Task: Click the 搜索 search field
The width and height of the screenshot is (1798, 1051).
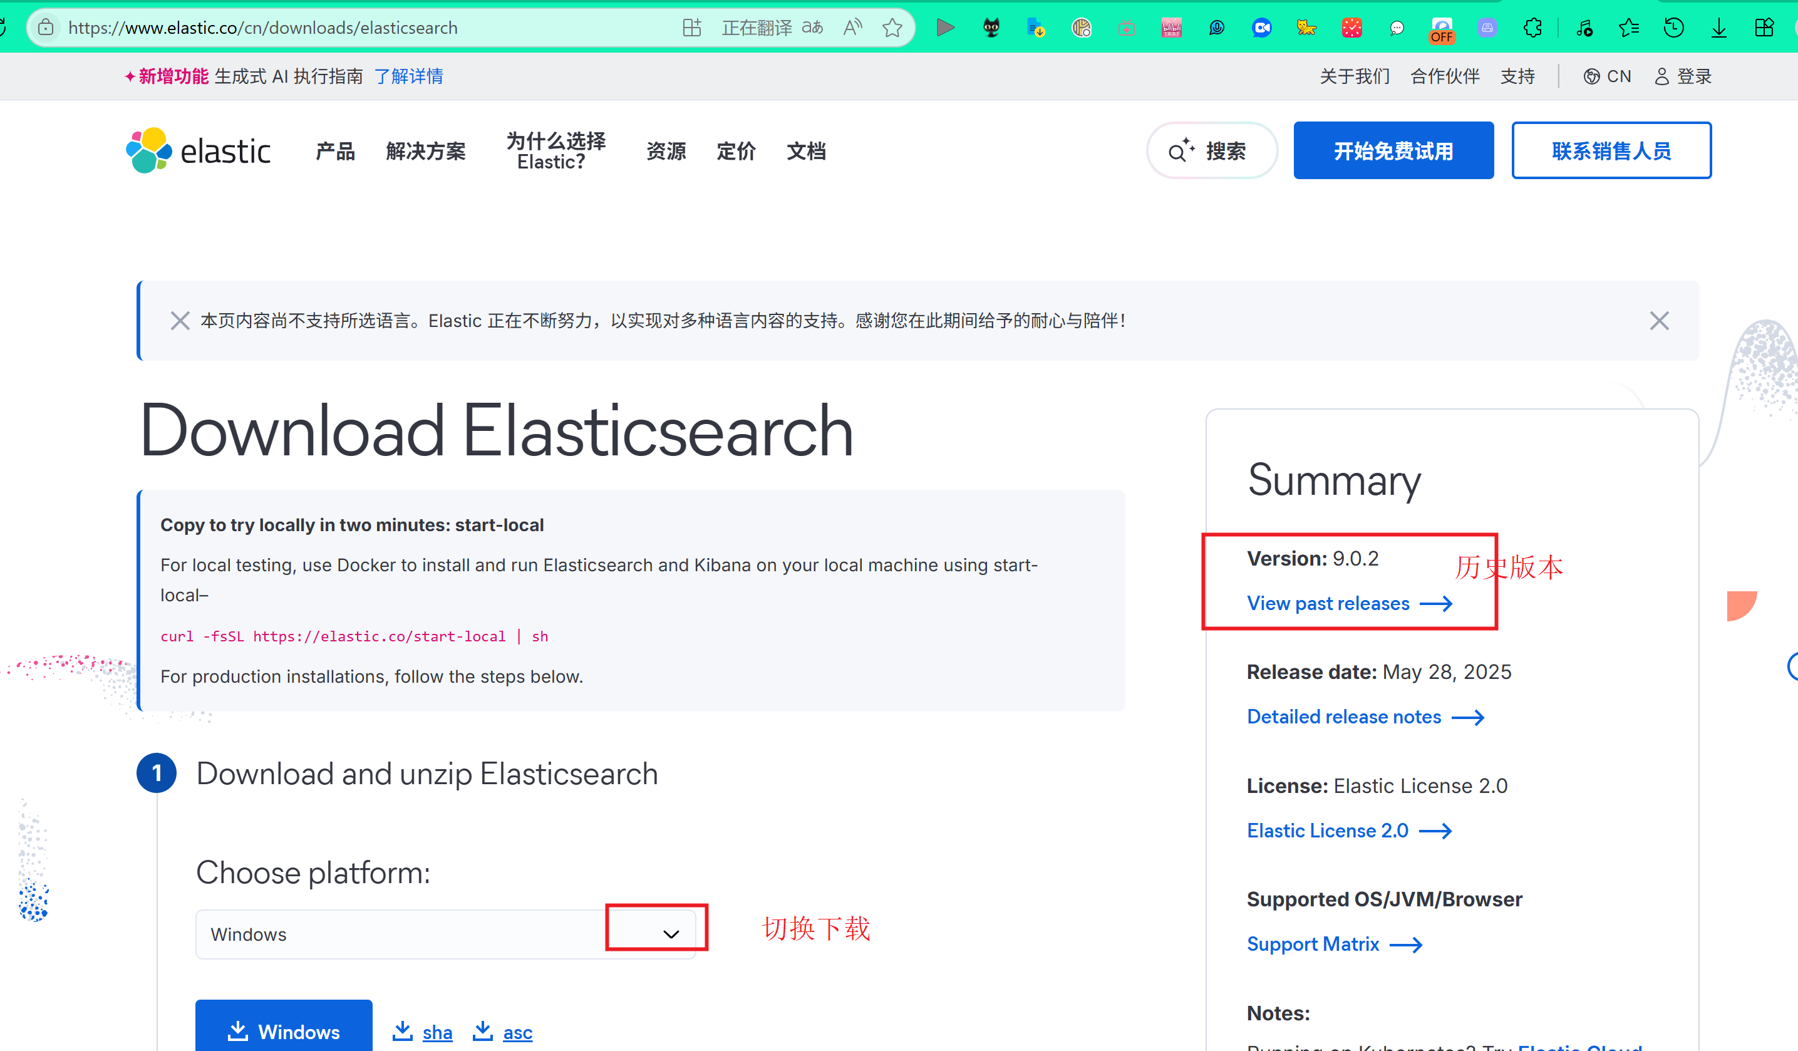Action: coord(1211,150)
